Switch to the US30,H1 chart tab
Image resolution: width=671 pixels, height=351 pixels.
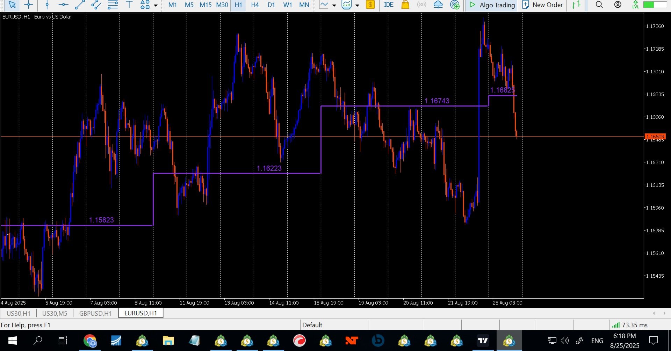(x=19, y=313)
